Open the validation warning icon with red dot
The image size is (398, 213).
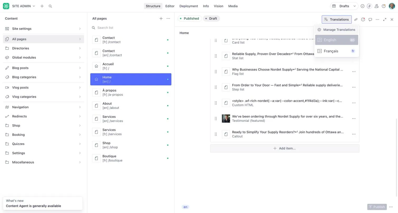click(x=363, y=19)
